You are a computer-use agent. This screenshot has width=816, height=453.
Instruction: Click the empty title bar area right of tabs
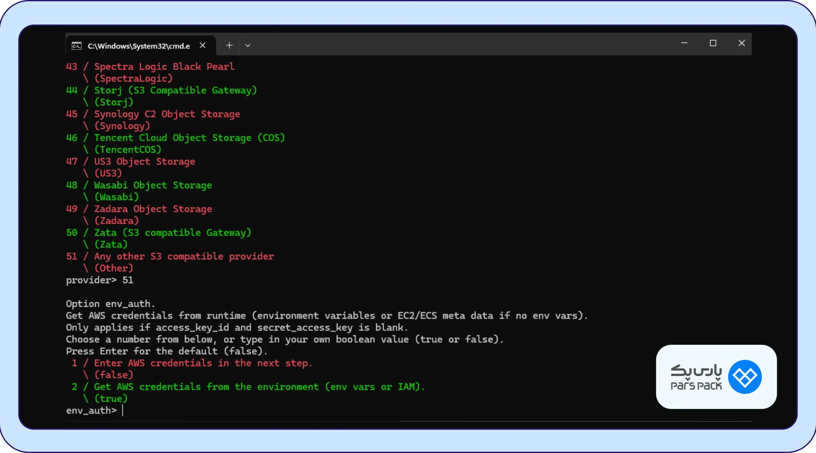[462, 44]
